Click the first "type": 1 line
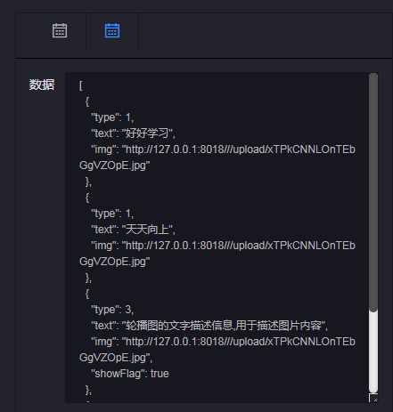The height and width of the screenshot is (412, 393). (112, 117)
